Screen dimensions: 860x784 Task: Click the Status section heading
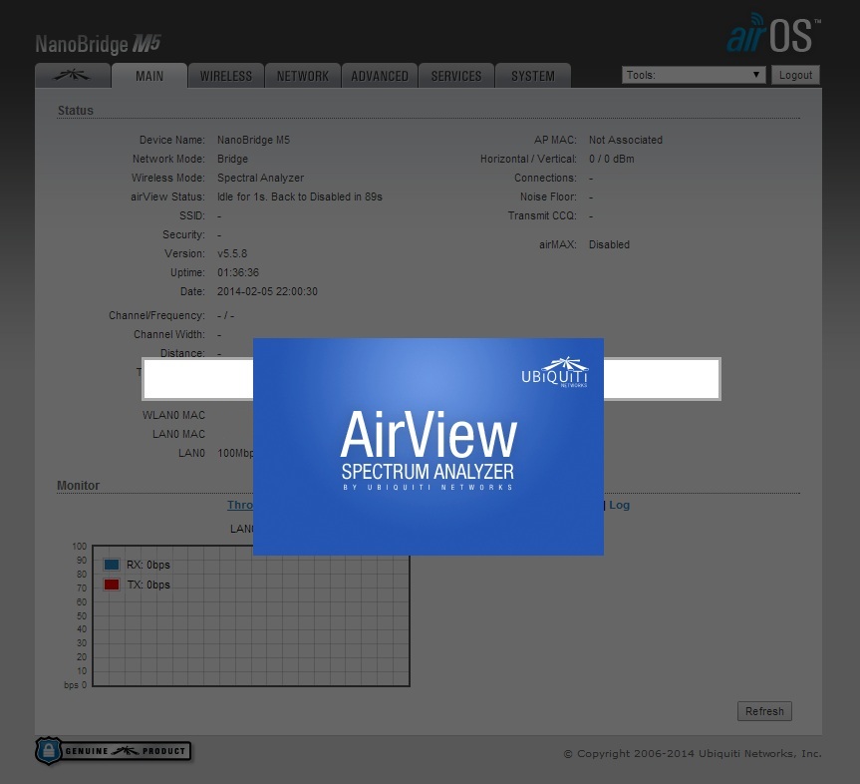75,111
